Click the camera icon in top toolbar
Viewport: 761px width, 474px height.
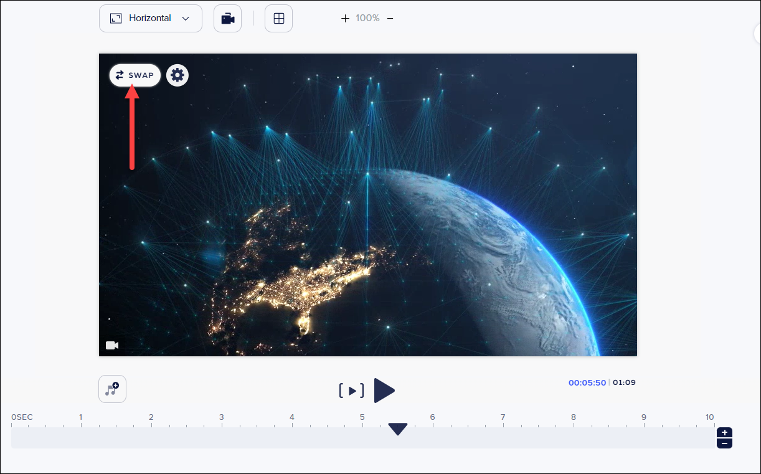pyautogui.click(x=227, y=19)
